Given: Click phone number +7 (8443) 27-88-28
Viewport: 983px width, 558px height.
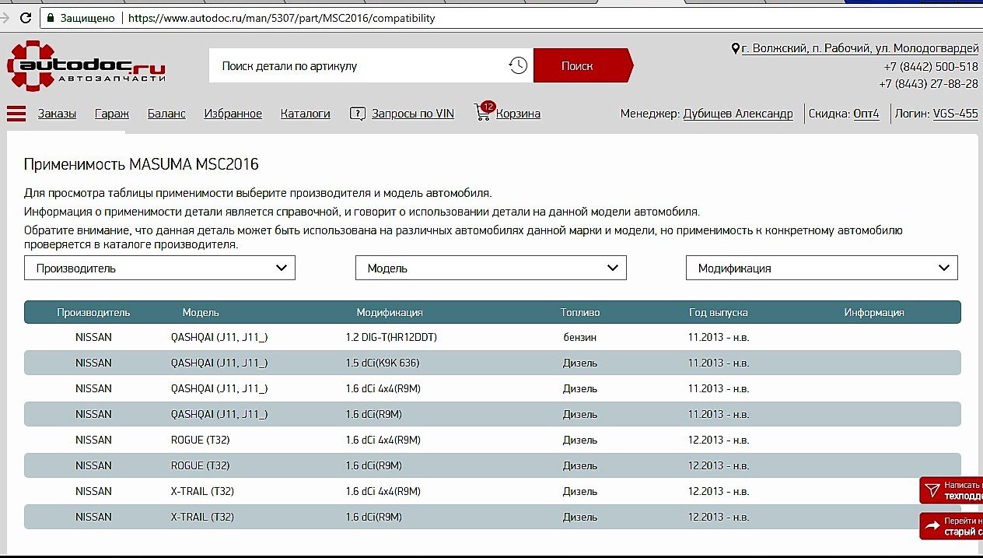Looking at the screenshot, I should click(x=929, y=84).
